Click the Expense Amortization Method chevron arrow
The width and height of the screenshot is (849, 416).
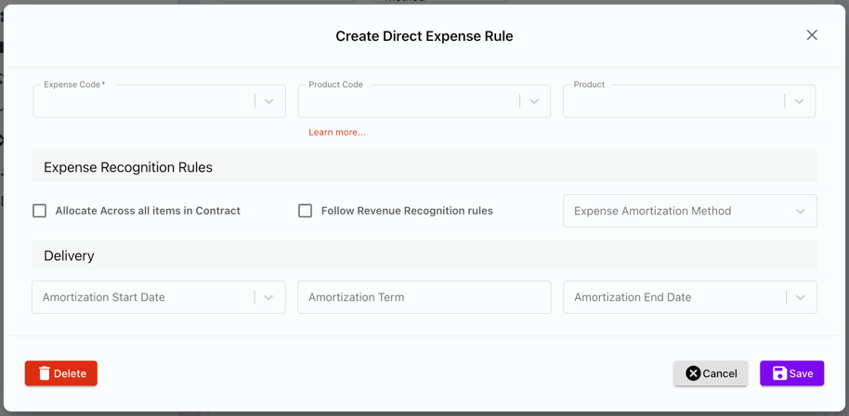coord(800,211)
